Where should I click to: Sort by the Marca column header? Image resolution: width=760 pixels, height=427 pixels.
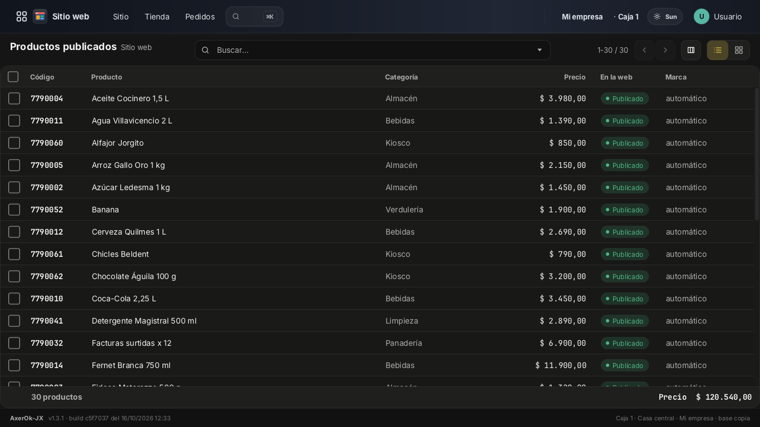pyautogui.click(x=676, y=77)
